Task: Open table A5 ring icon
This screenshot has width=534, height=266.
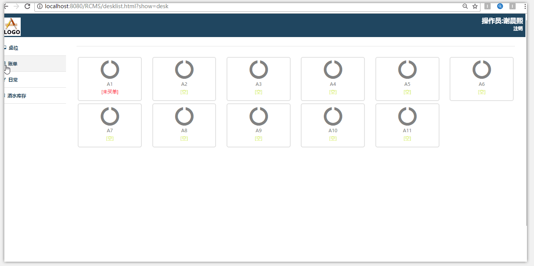Action: point(407,70)
